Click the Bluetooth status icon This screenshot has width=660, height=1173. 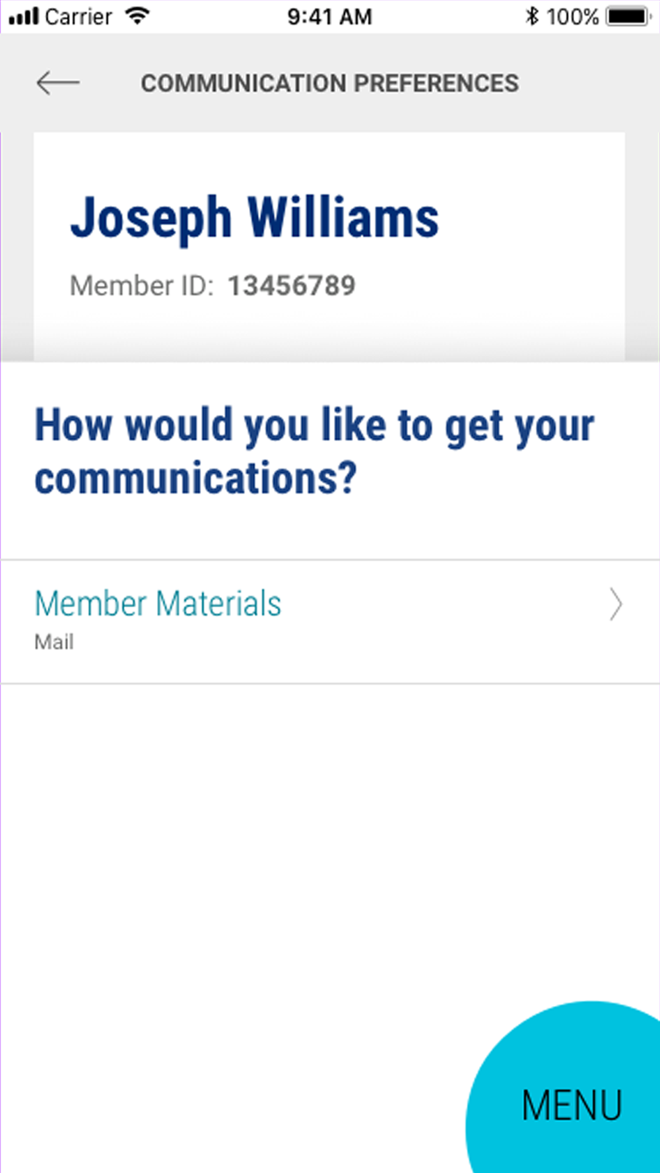click(x=532, y=16)
